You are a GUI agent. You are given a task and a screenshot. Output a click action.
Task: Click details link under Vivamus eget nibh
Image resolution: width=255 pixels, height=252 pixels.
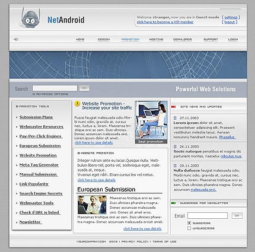(97, 180)
